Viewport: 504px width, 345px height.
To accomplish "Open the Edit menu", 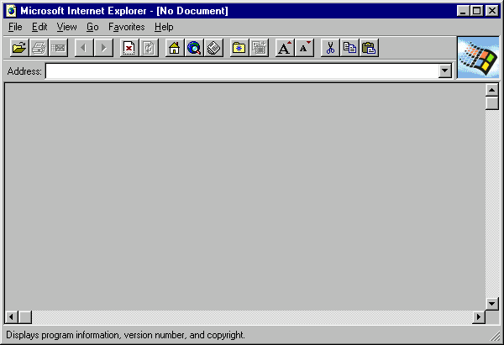I will 39,27.
